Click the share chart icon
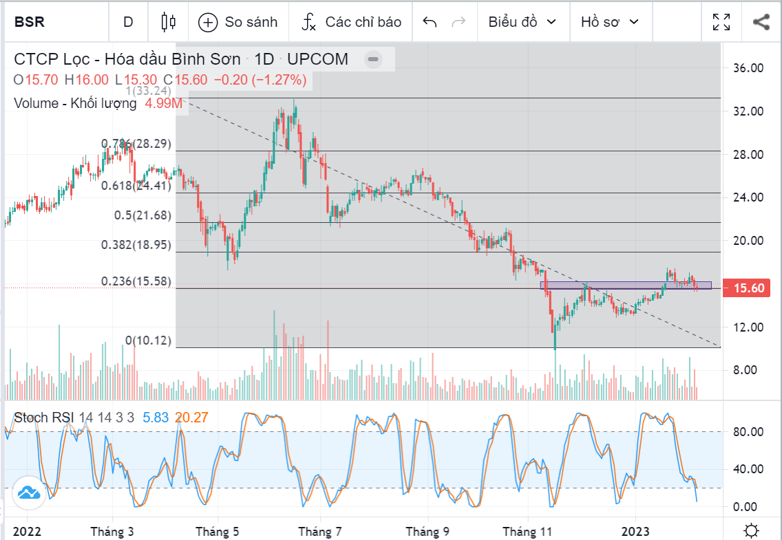 (761, 22)
